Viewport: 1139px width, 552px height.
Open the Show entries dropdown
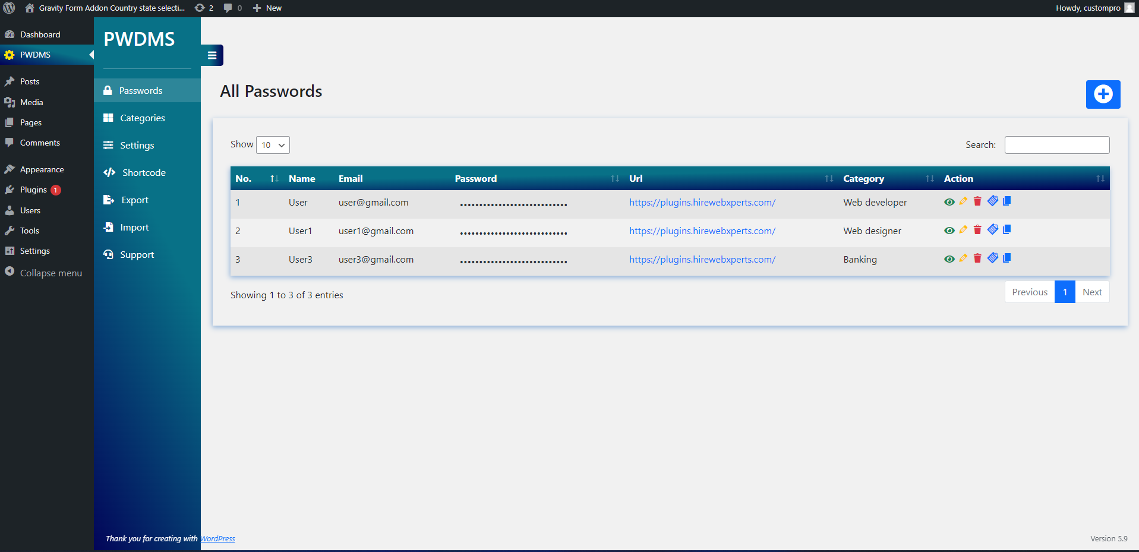273,145
